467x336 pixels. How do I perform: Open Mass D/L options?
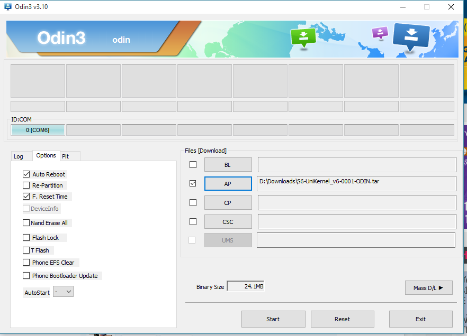[x=428, y=288]
